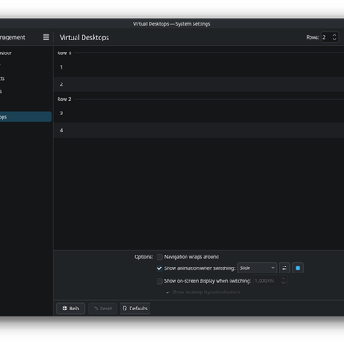Select desktop 4 in Row 2

(199, 130)
